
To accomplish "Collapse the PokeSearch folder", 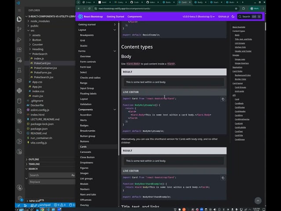I will click(40, 54).
